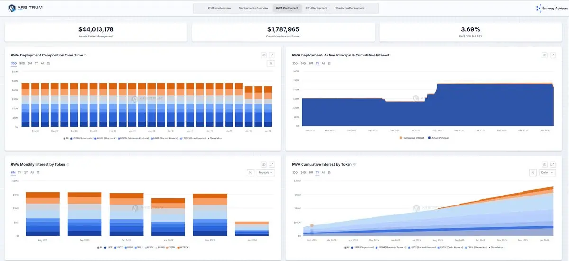Expand RWA Deployment Composition chart to fullscreen

pos(272,55)
